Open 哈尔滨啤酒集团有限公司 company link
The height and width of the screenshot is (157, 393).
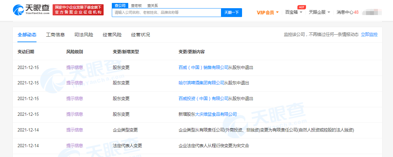point(201,83)
